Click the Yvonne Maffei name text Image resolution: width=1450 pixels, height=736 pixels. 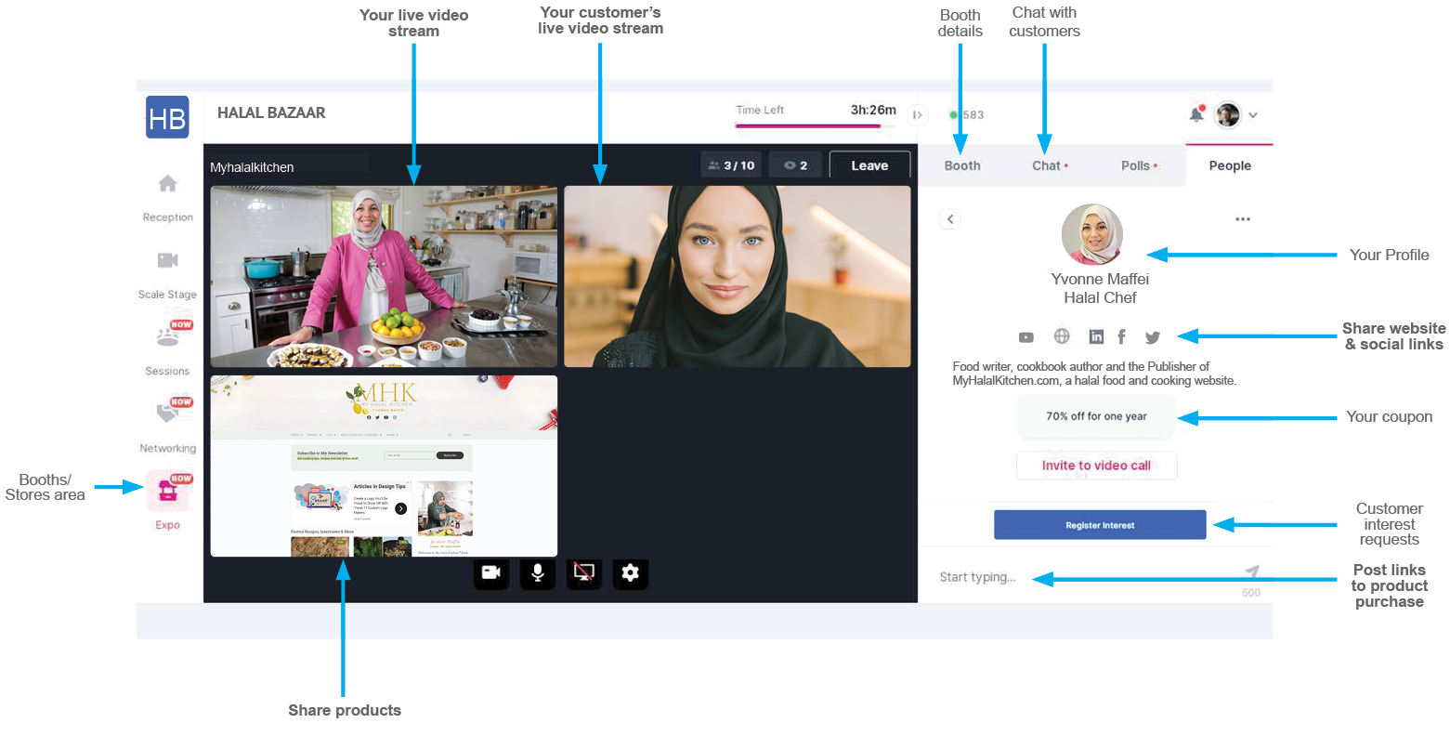[1100, 279]
